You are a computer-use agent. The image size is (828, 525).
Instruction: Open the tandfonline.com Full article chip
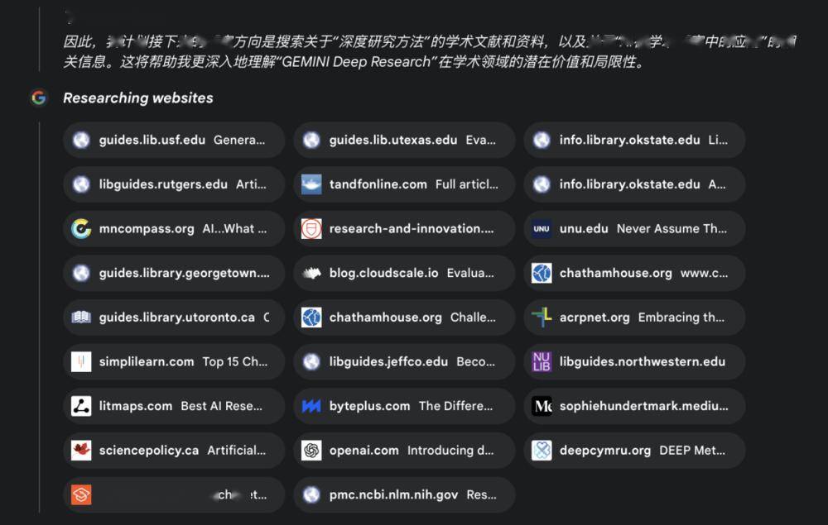pos(404,184)
